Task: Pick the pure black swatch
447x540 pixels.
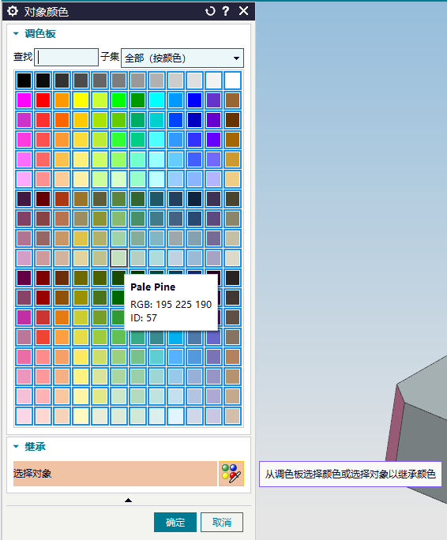Action: [24, 81]
